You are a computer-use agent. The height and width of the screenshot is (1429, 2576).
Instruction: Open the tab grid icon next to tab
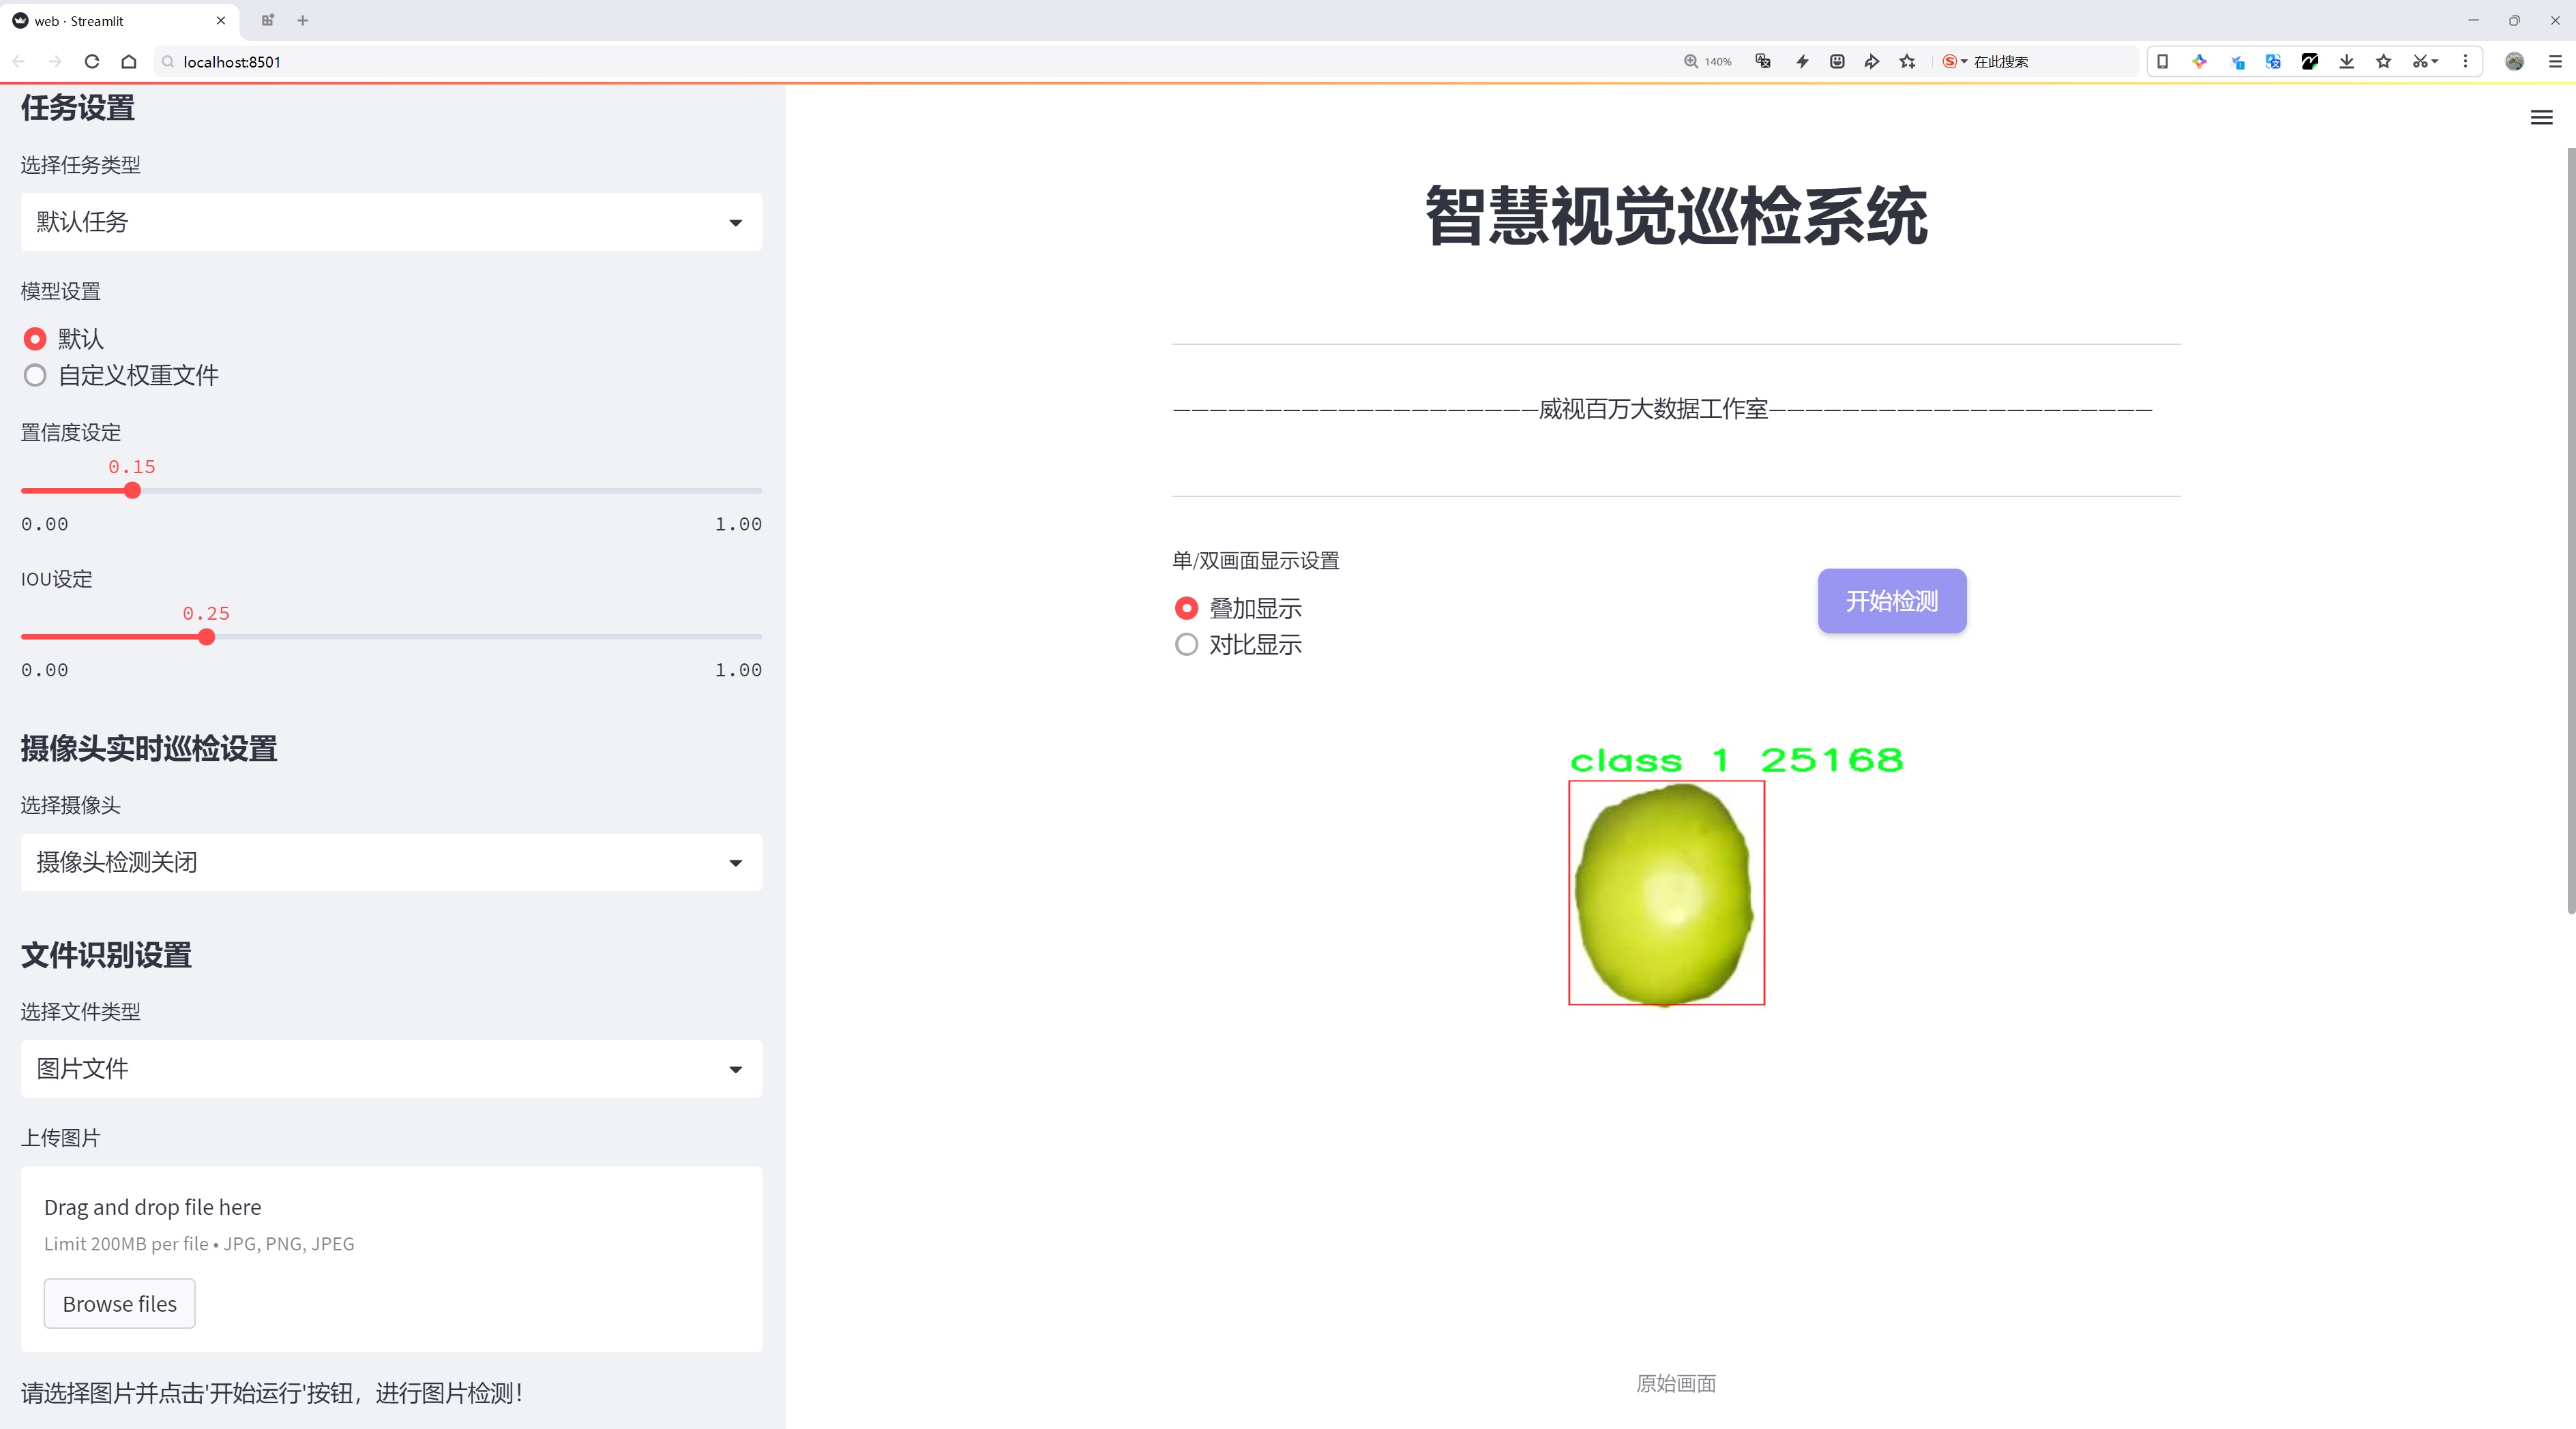267,20
